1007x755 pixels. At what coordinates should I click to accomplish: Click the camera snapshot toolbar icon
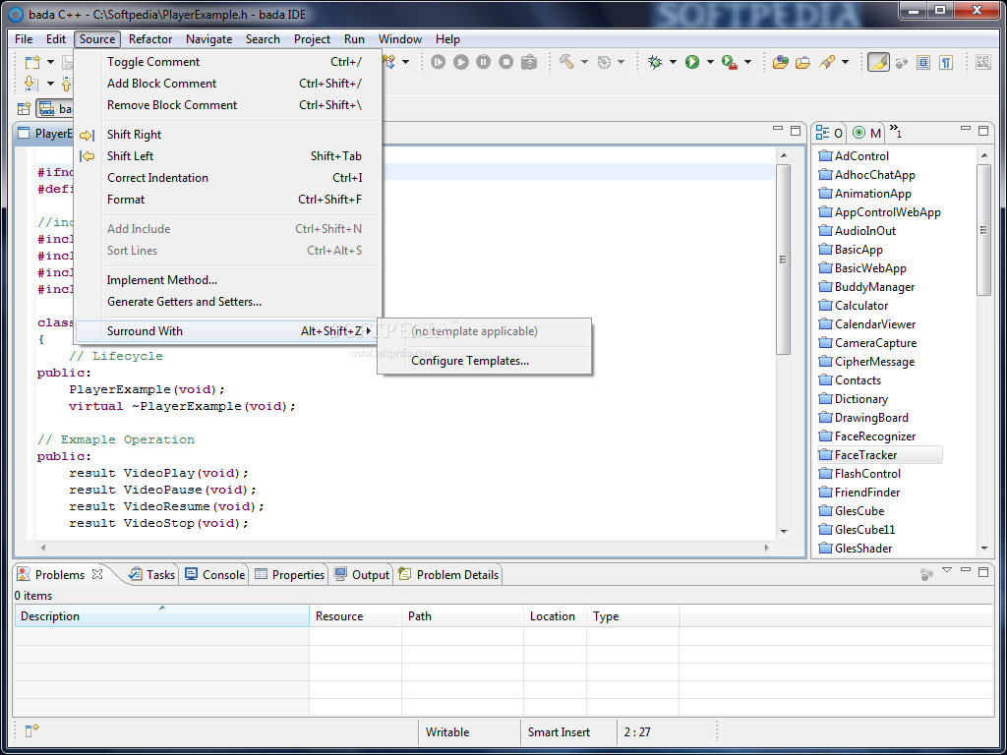tap(528, 62)
